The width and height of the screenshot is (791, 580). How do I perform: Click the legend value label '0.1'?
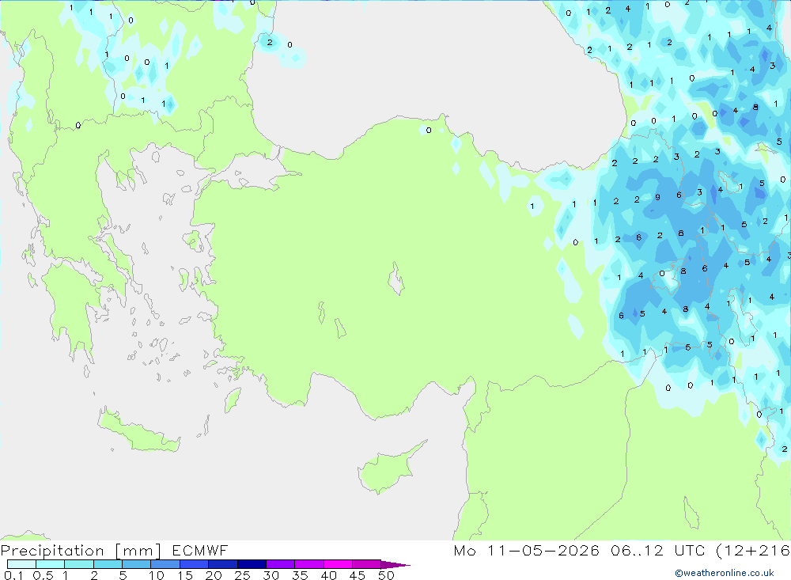tap(13, 575)
